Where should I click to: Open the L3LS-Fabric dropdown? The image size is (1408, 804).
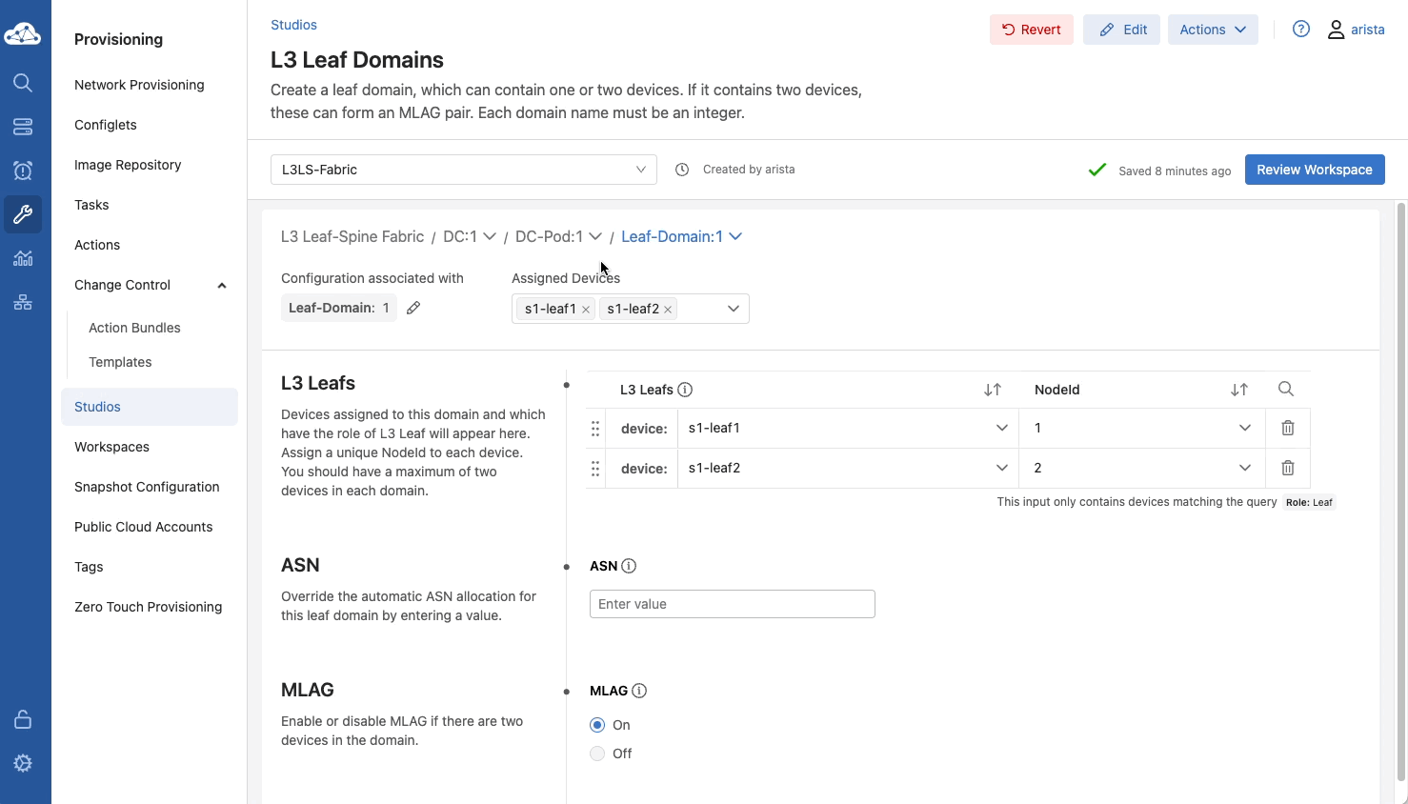(x=463, y=170)
